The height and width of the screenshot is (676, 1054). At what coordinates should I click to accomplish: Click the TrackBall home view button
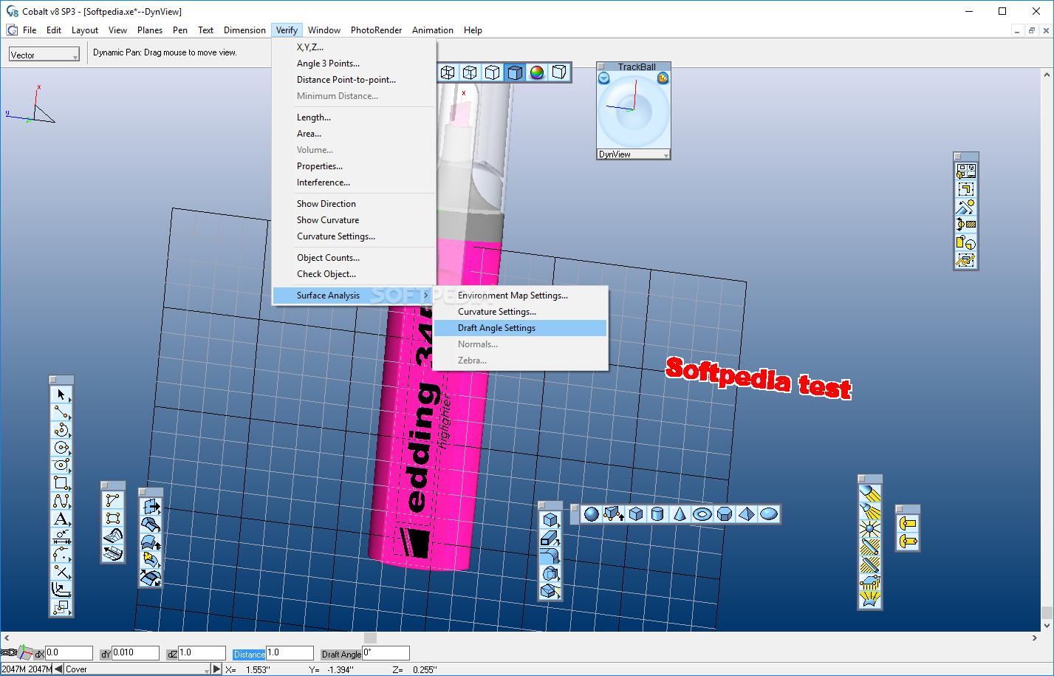click(663, 78)
